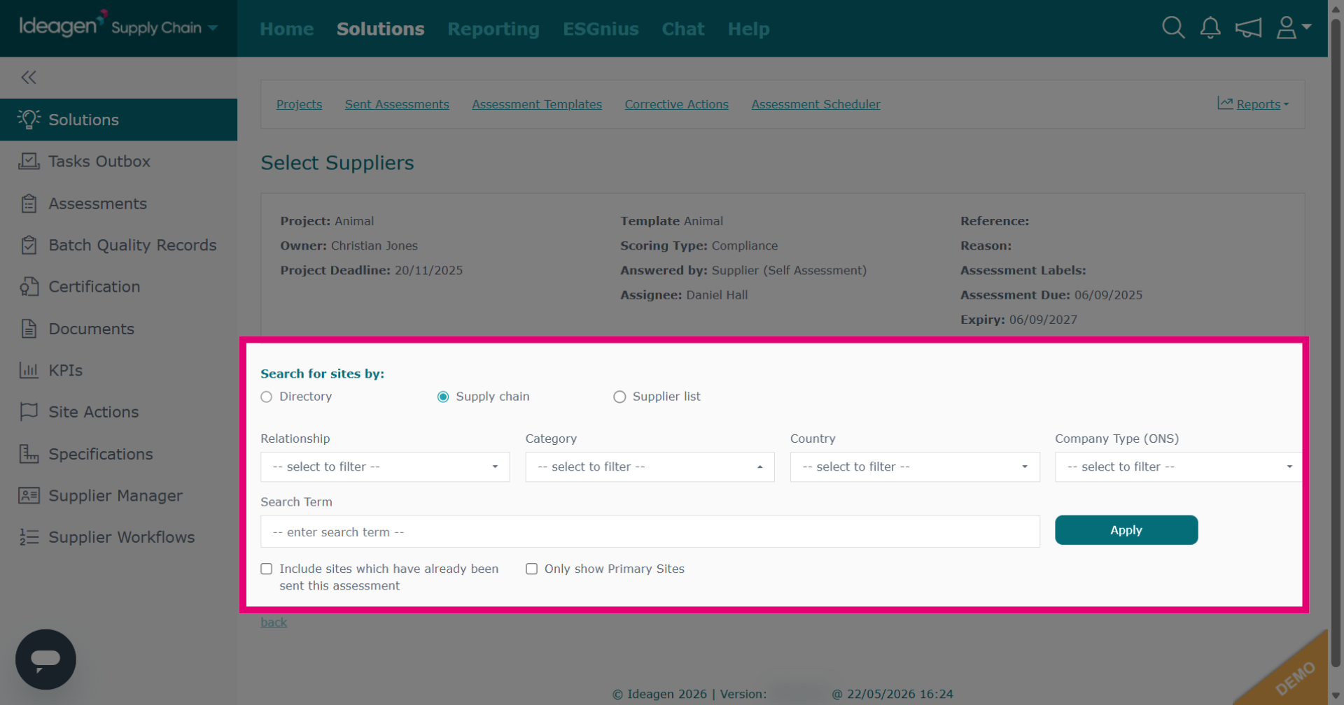Click the KPIs bar chart icon
The width and height of the screenshot is (1344, 705).
click(29, 371)
